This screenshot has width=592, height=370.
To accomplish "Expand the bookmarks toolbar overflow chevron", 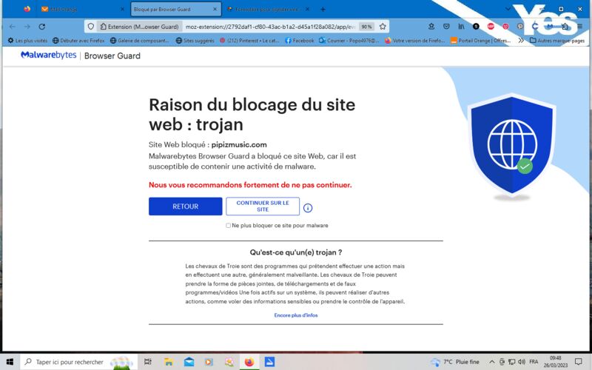I will point(522,41).
